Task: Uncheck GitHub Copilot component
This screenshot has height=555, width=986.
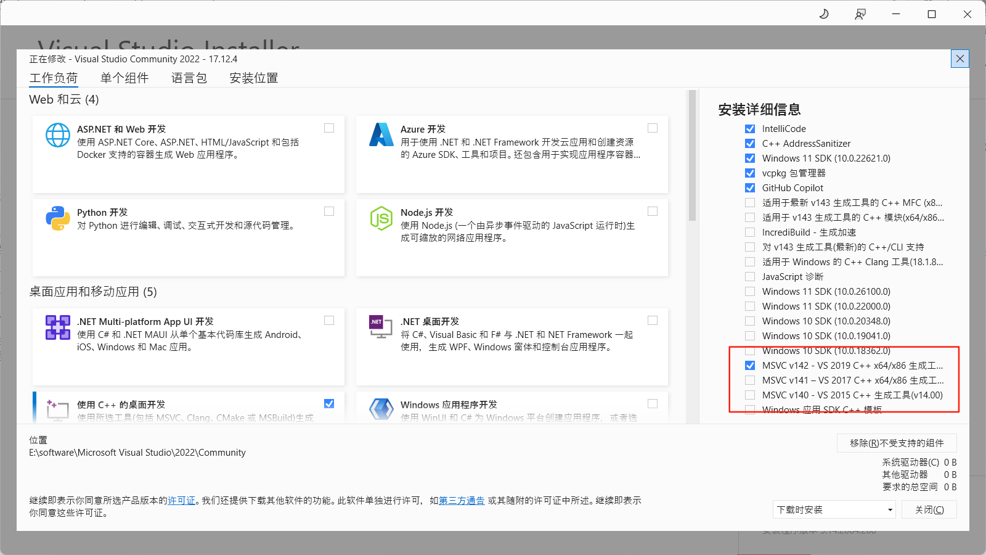Action: tap(750, 188)
